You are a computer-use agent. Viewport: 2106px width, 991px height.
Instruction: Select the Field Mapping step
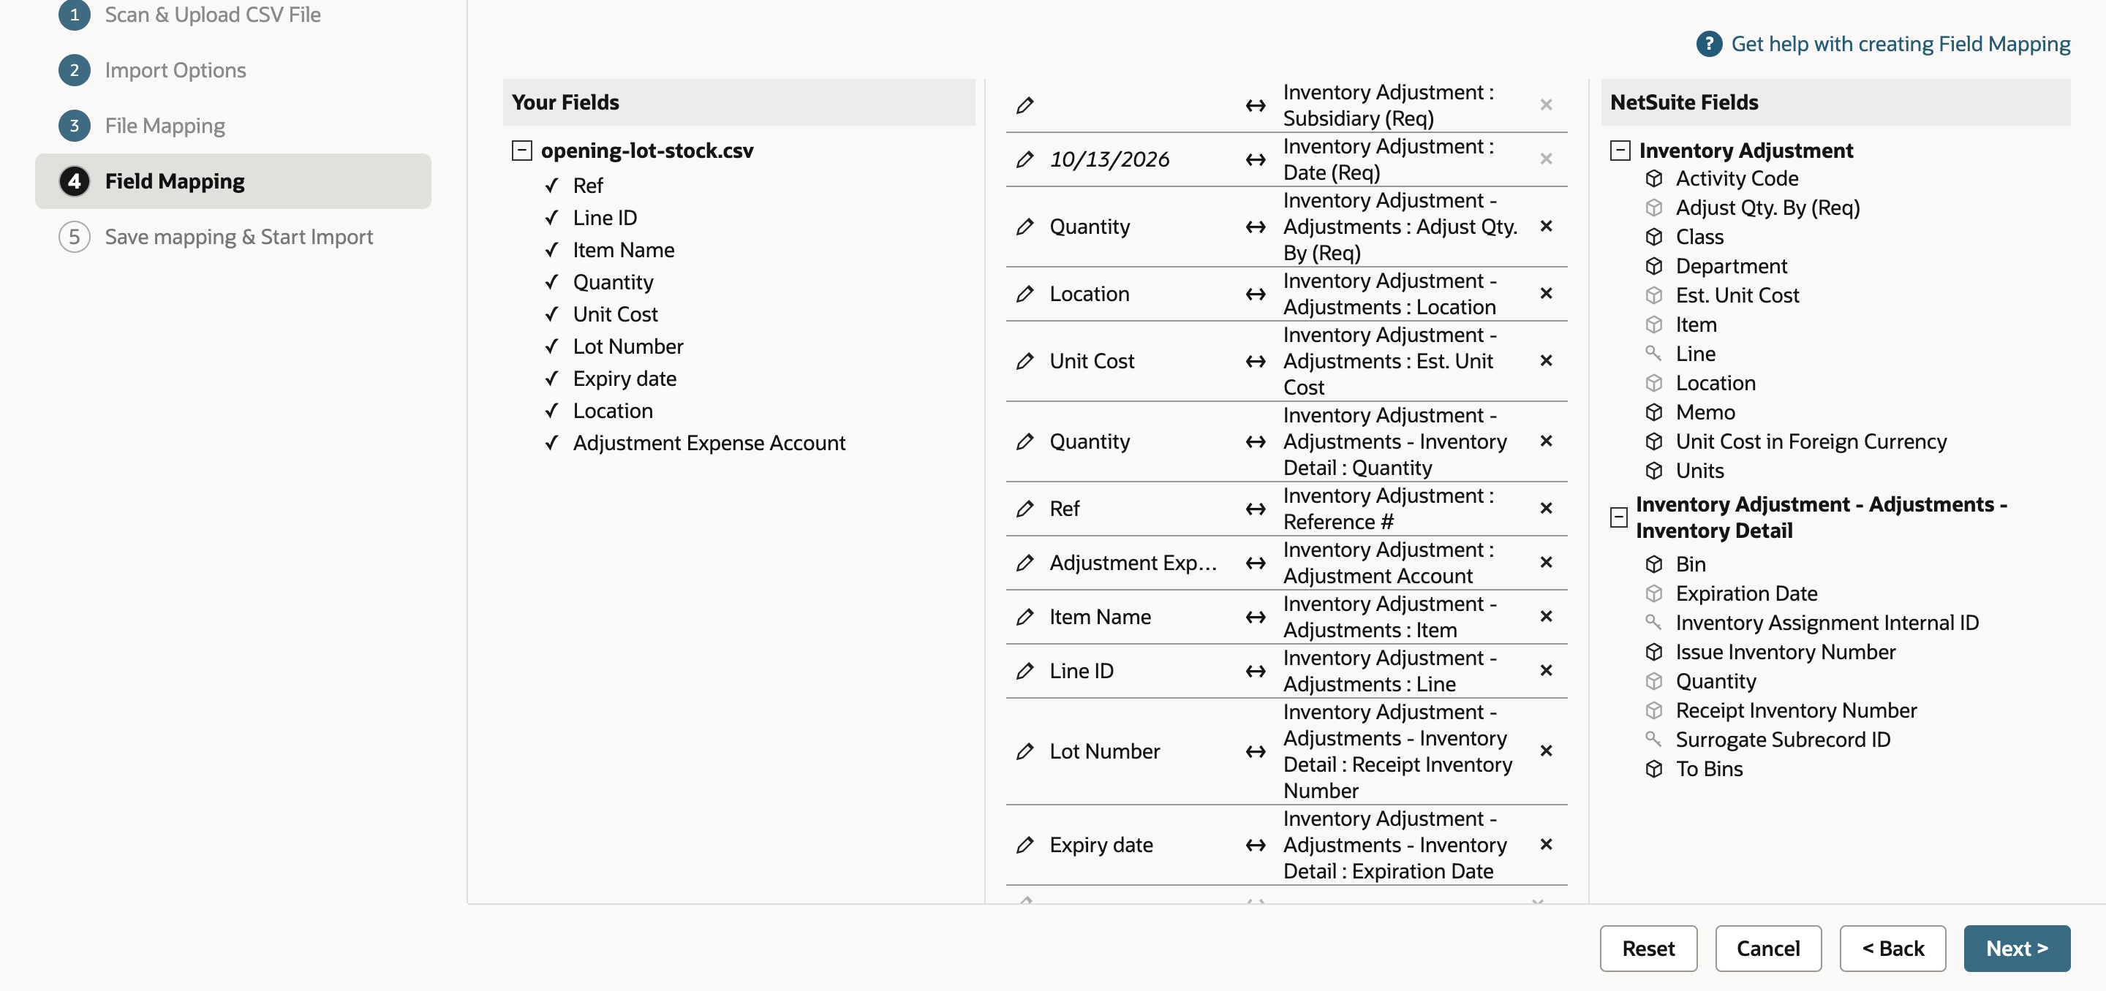point(233,181)
